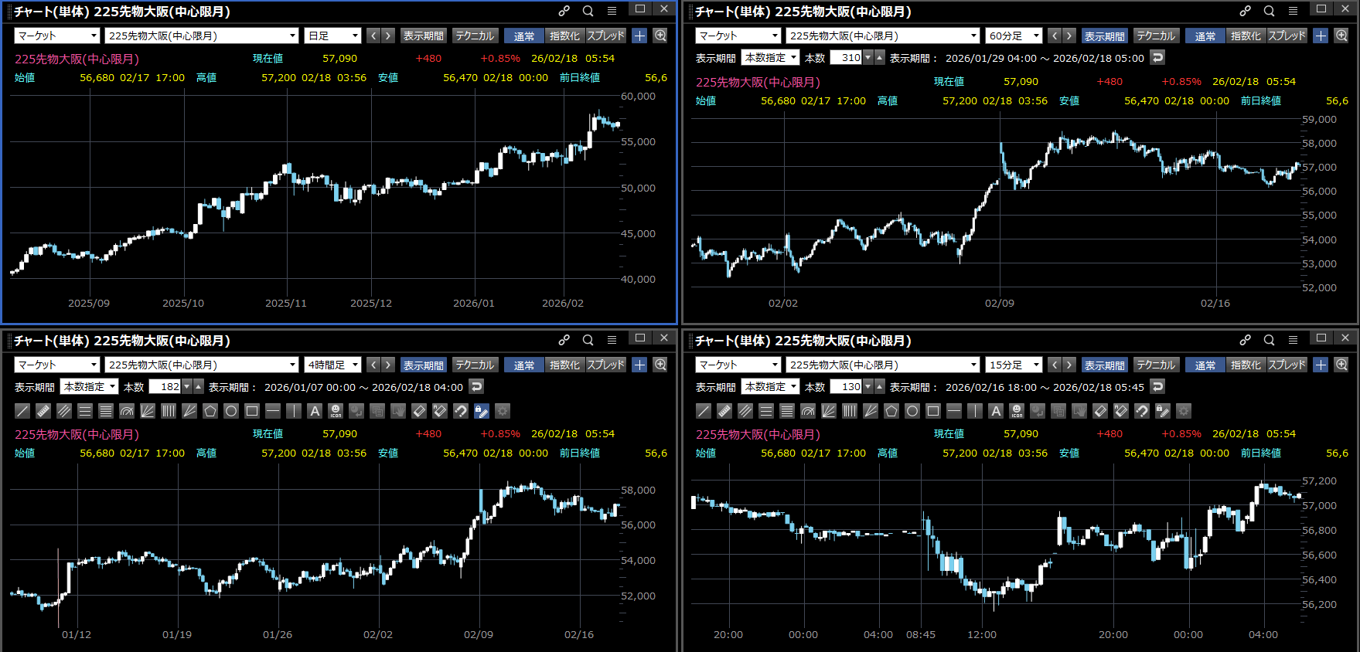The height and width of the screenshot is (652, 1360).
Task: Click the blue plus icon in 60分足 chart
Action: 1321,36
